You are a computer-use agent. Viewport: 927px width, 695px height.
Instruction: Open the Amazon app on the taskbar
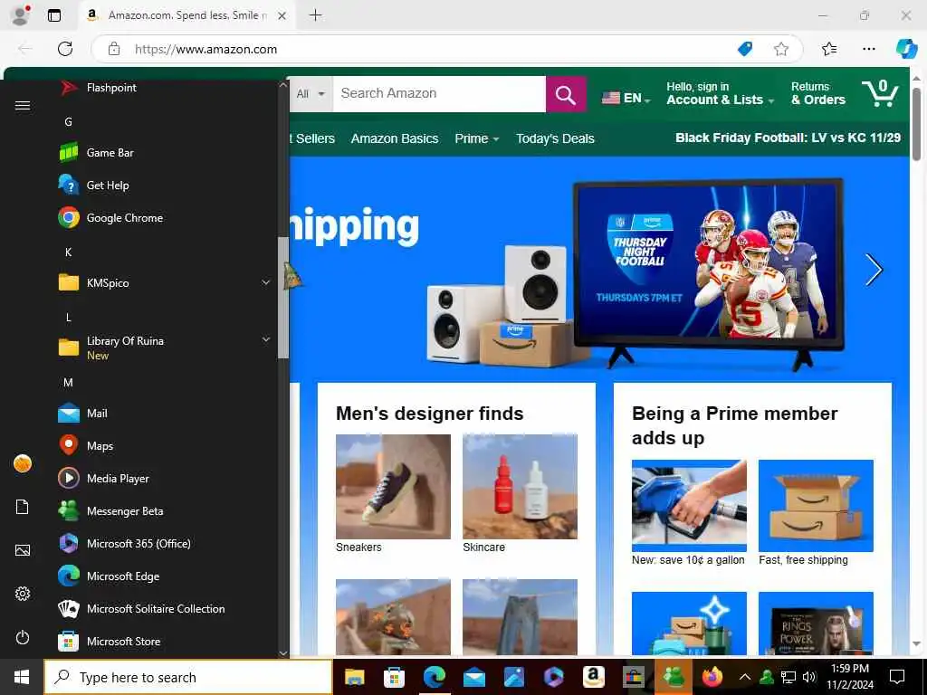pyautogui.click(x=593, y=677)
